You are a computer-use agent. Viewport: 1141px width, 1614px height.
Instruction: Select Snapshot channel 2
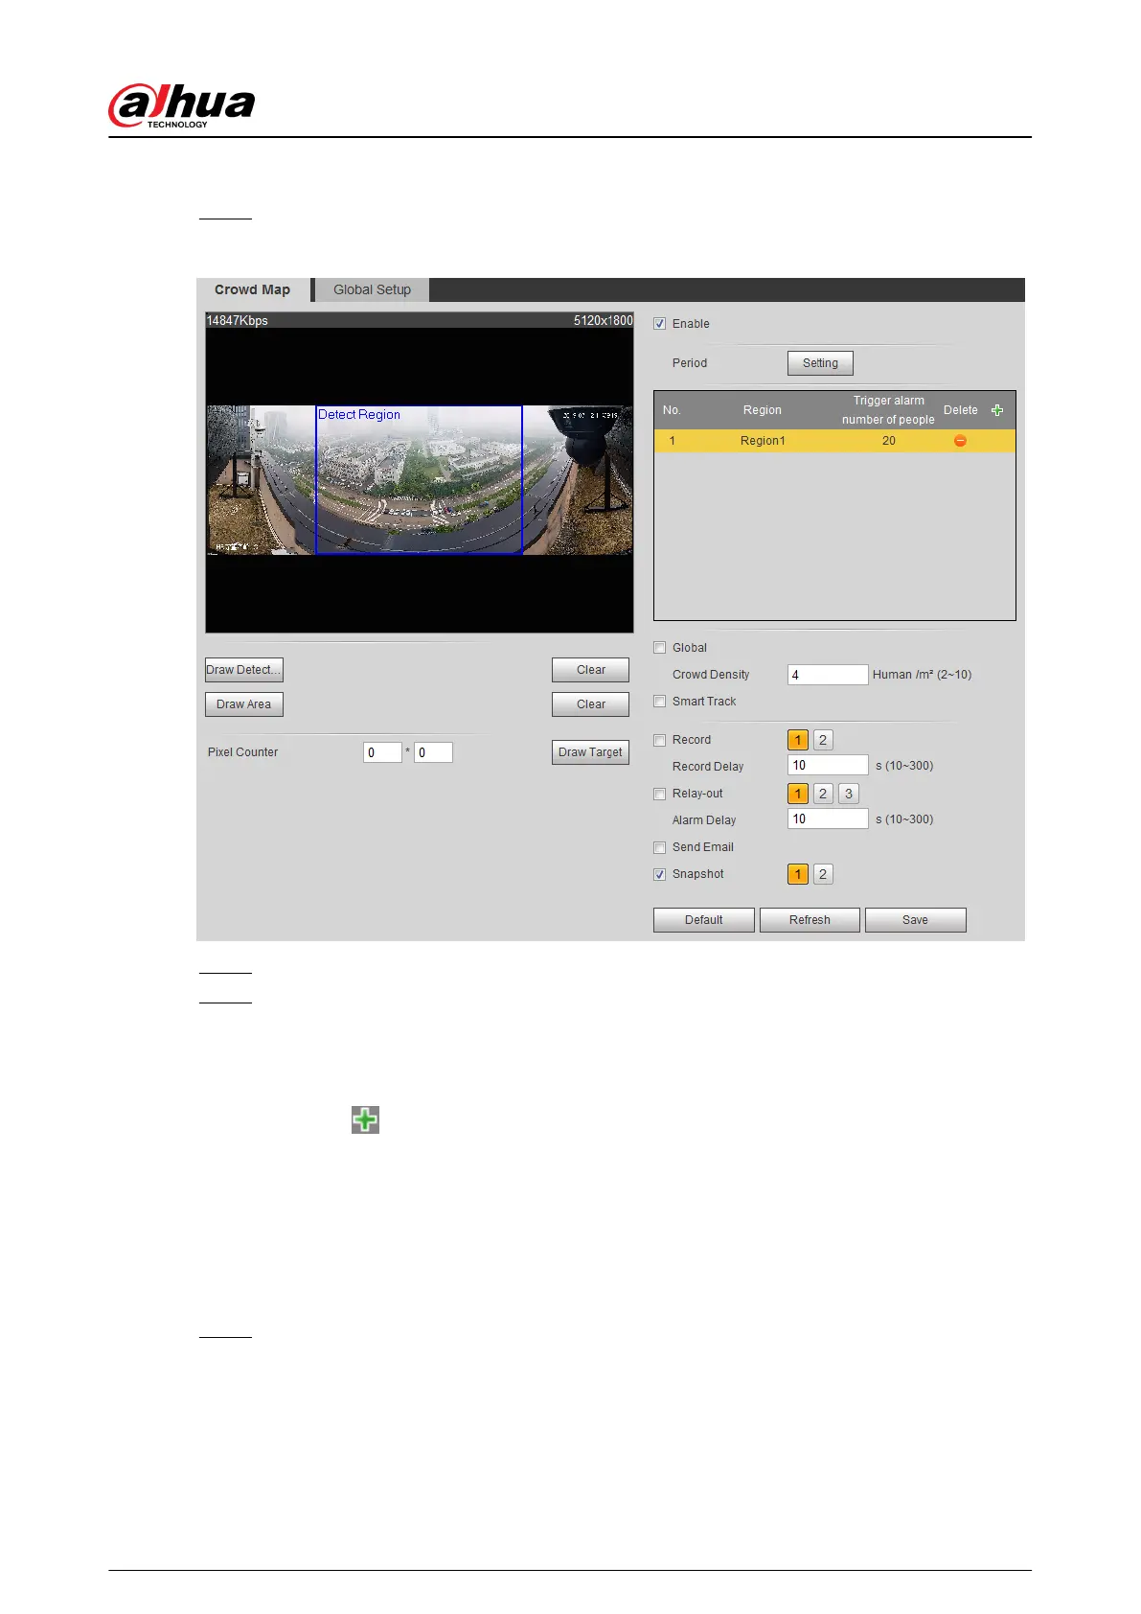pyautogui.click(x=823, y=874)
